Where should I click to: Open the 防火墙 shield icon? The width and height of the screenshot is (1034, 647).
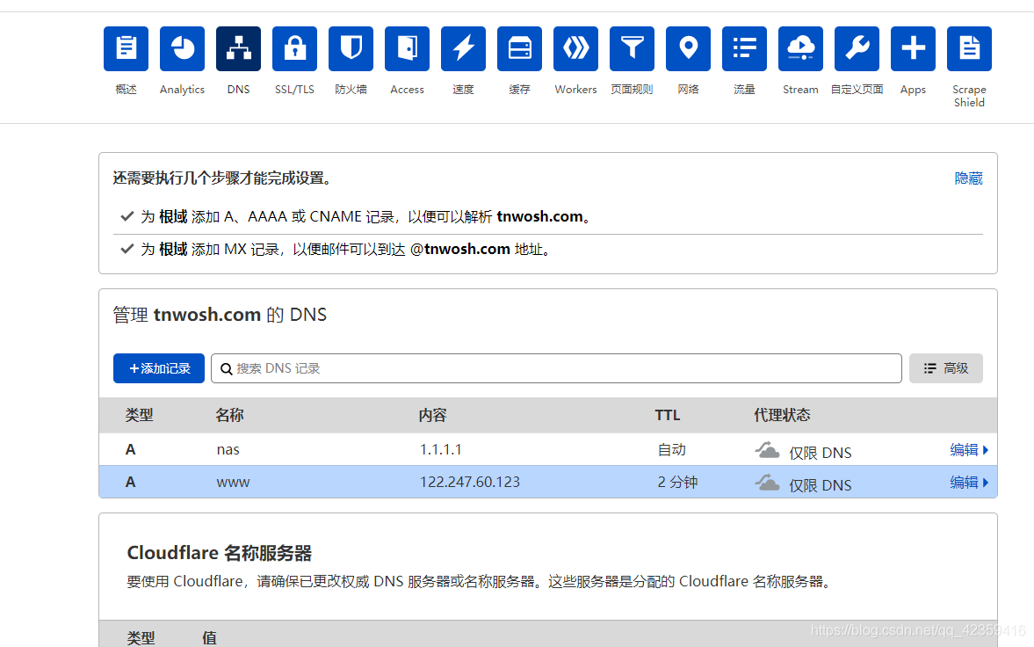pyautogui.click(x=351, y=49)
